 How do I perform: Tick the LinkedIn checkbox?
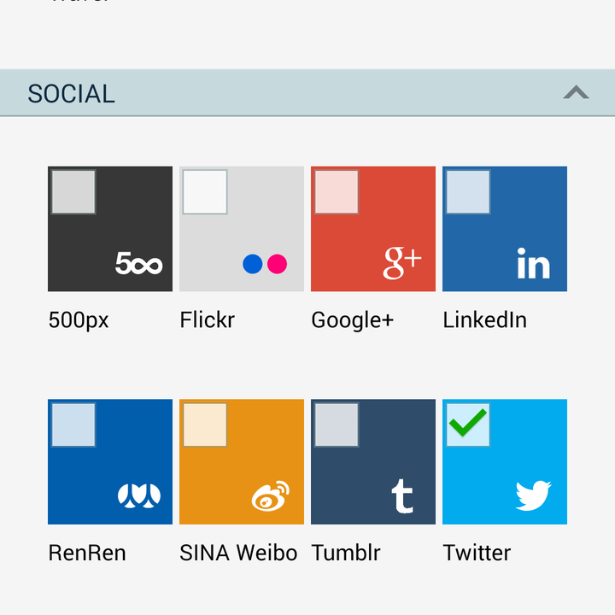[468, 192]
